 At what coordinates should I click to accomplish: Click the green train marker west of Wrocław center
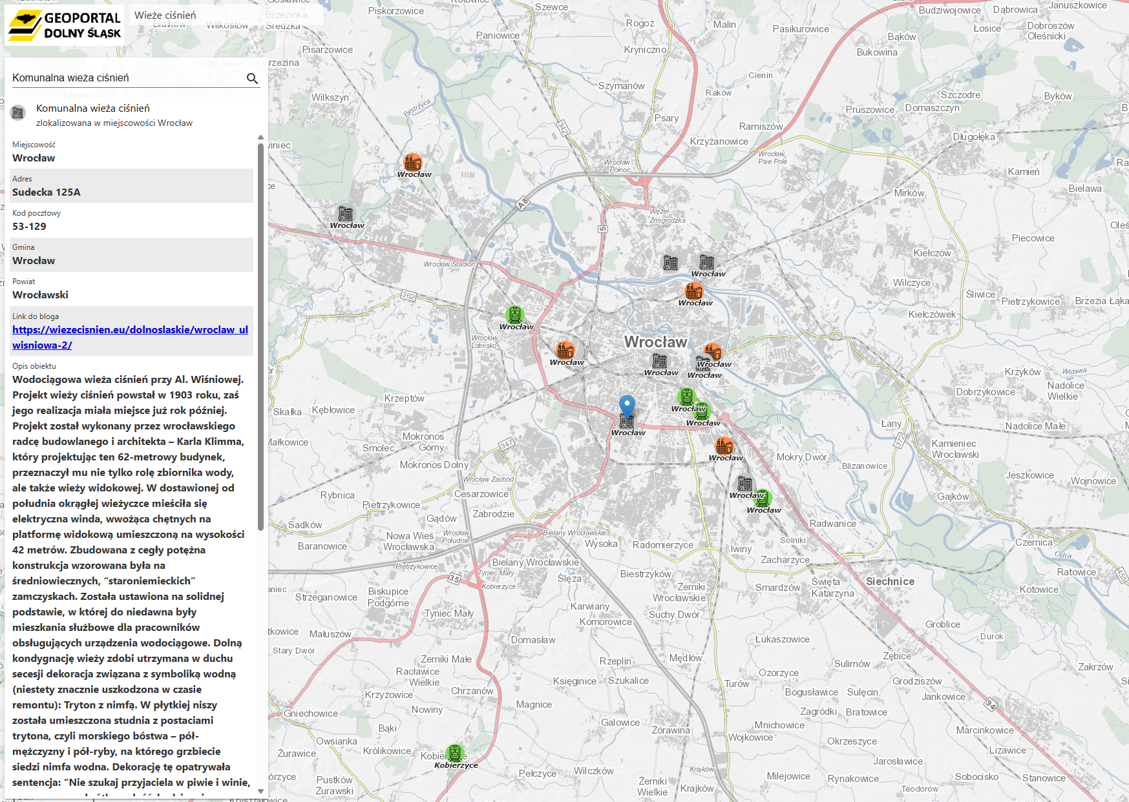pyautogui.click(x=514, y=316)
